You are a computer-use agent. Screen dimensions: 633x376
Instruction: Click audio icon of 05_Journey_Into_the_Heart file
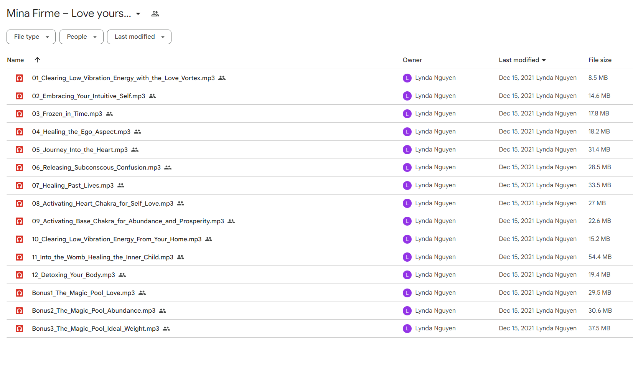point(19,150)
